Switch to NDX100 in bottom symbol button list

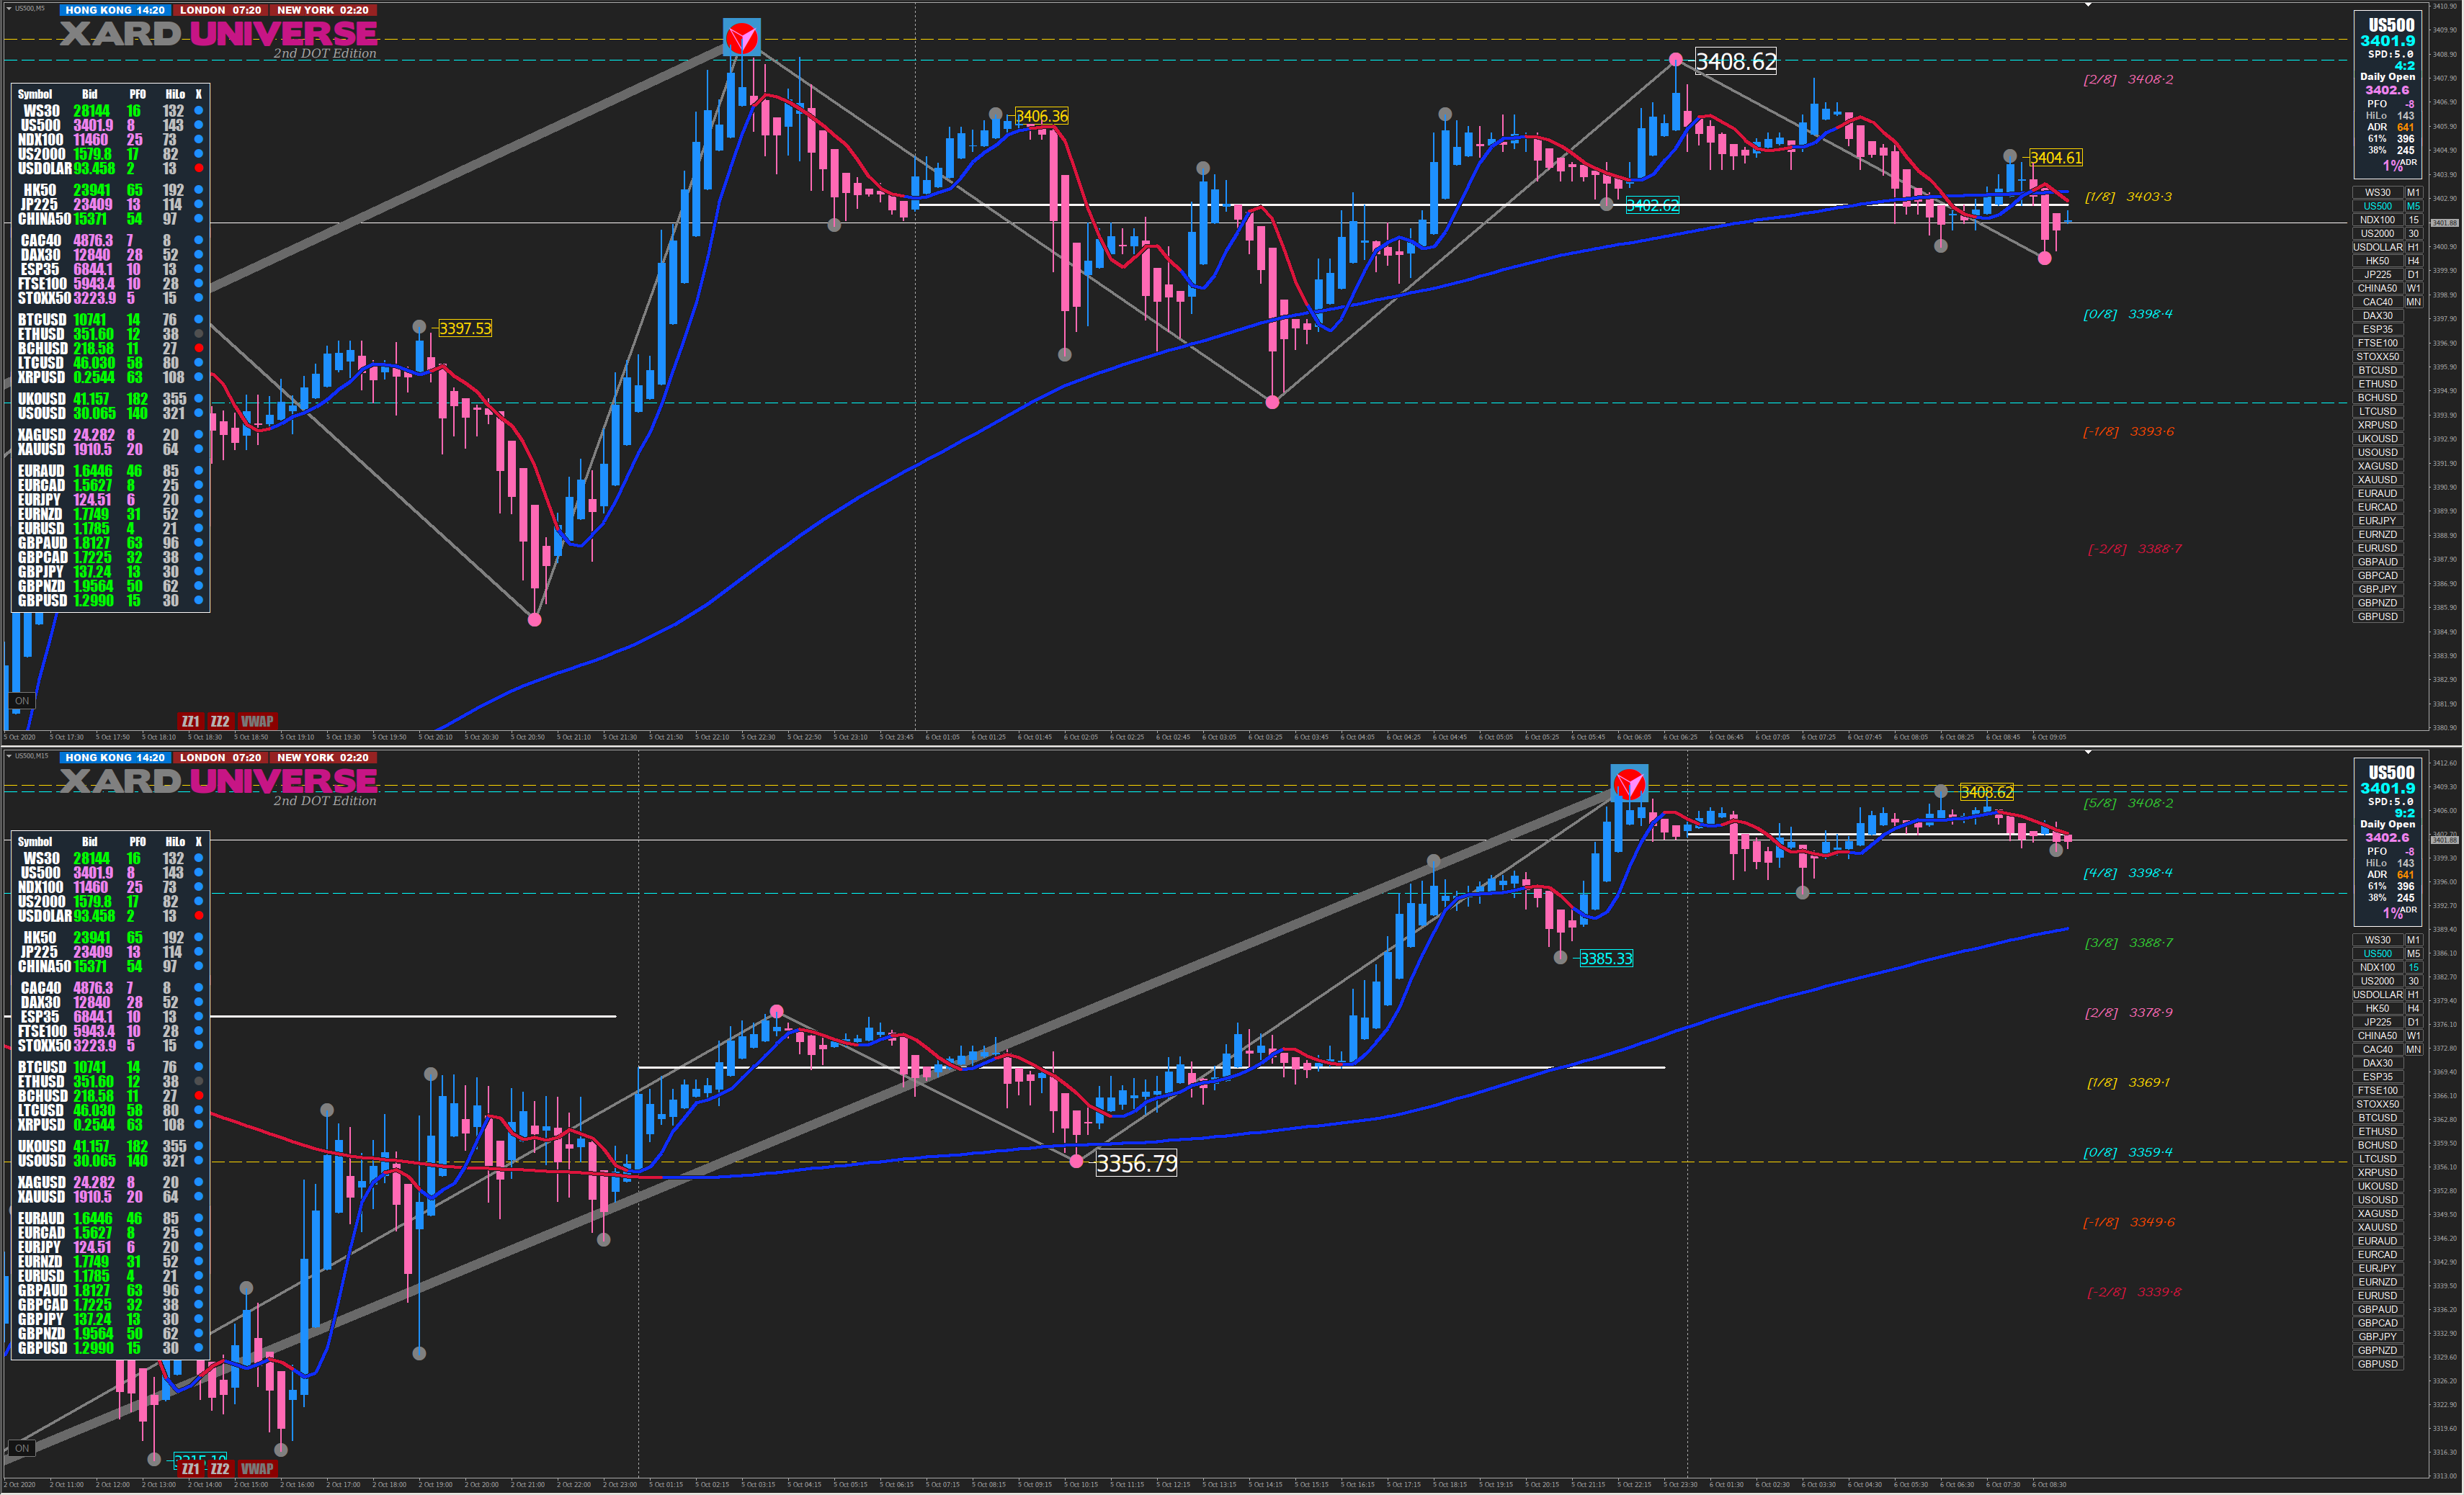(2377, 967)
